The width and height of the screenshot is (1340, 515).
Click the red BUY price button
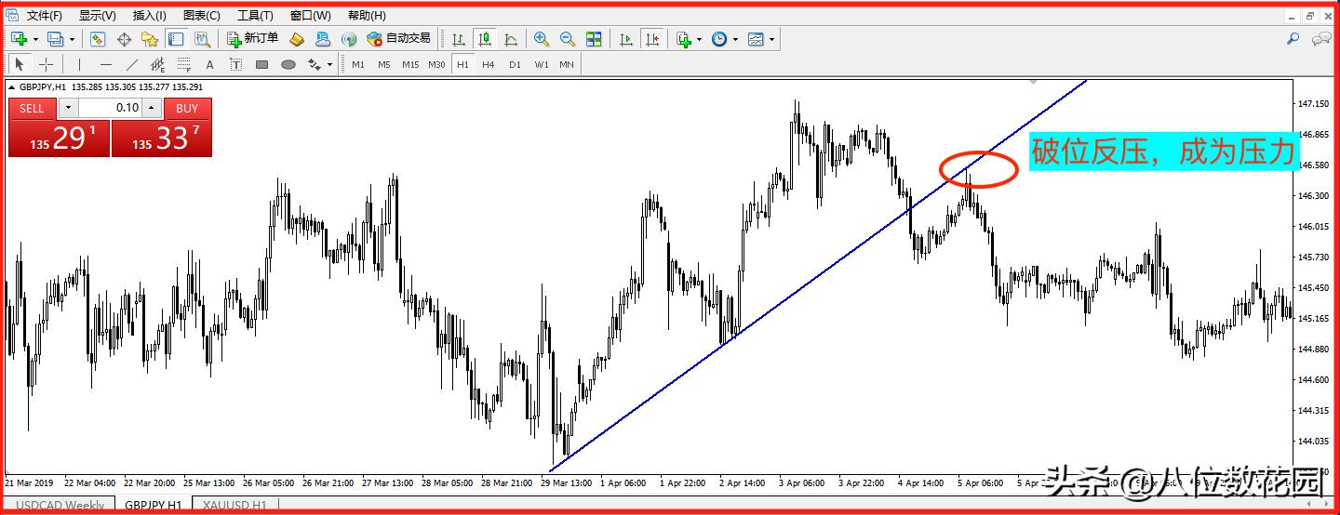(162, 139)
